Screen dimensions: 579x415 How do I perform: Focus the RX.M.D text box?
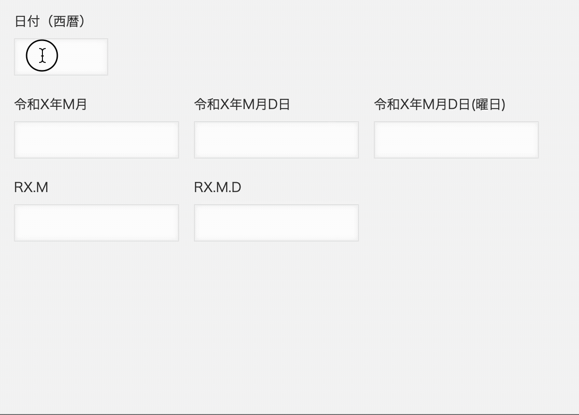pos(276,223)
